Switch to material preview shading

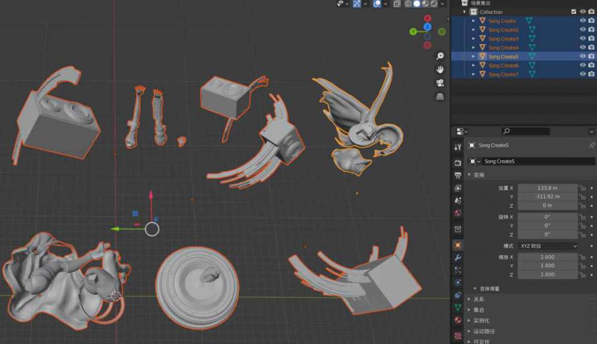[425, 4]
